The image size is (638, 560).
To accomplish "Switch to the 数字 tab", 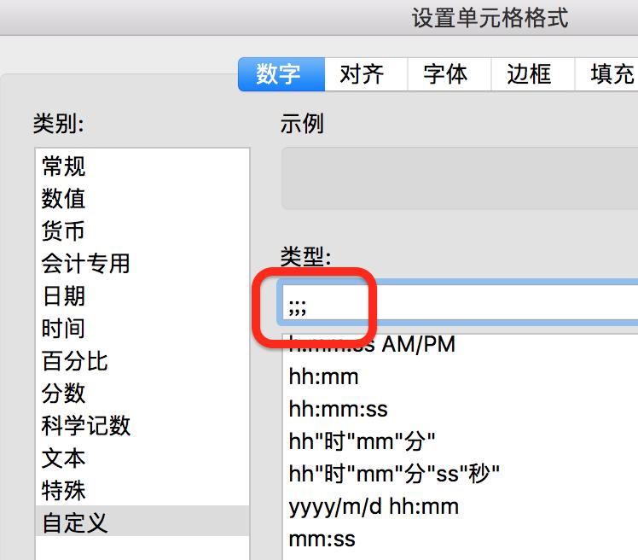I will point(281,74).
